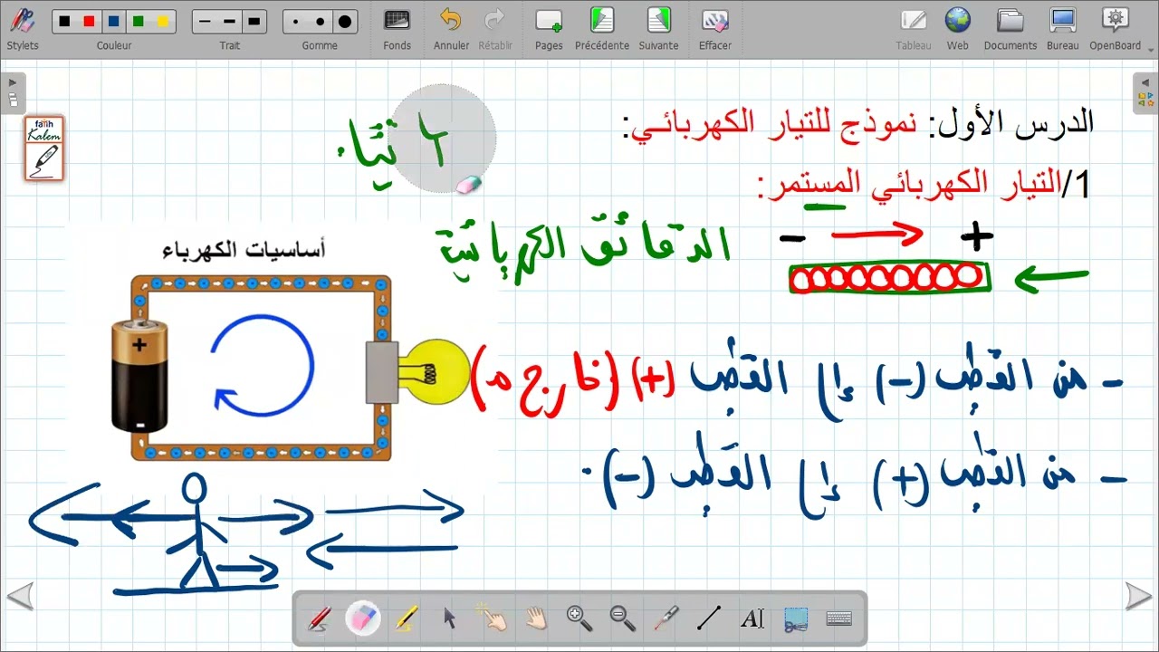Show the virtual keyboard
1159x652 pixels.
pos(839,618)
